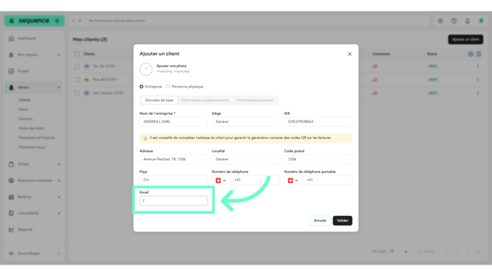The image size is (492, 276).
Task: Click the Siège input field
Action: 246,122
